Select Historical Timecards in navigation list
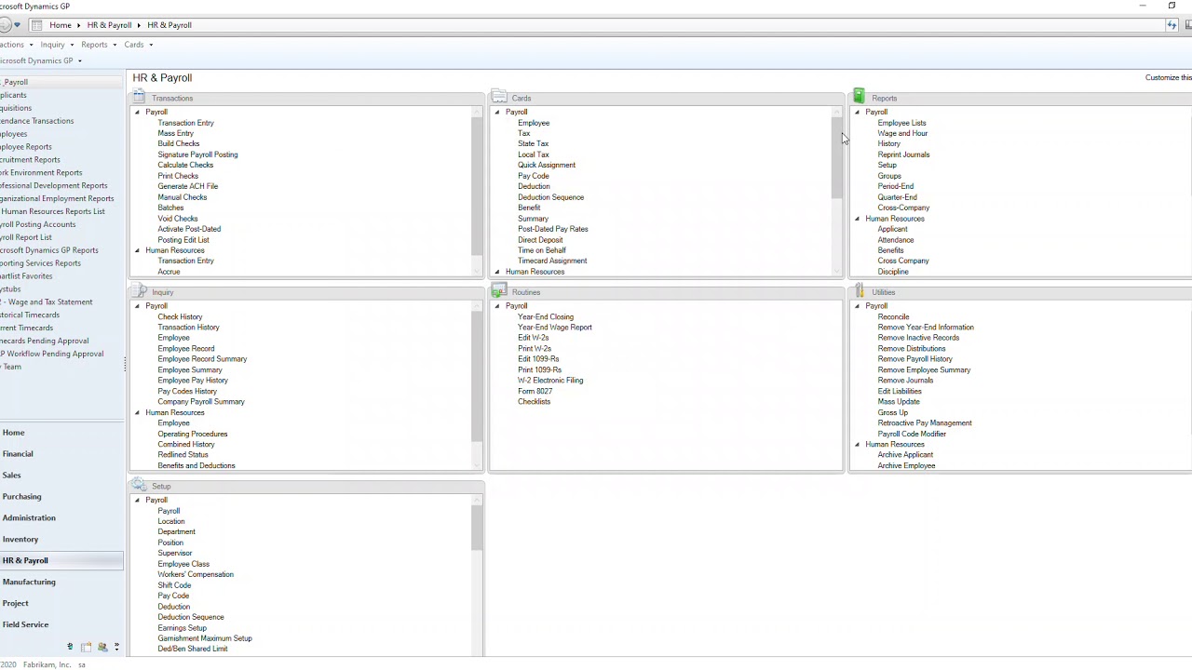 (29, 315)
